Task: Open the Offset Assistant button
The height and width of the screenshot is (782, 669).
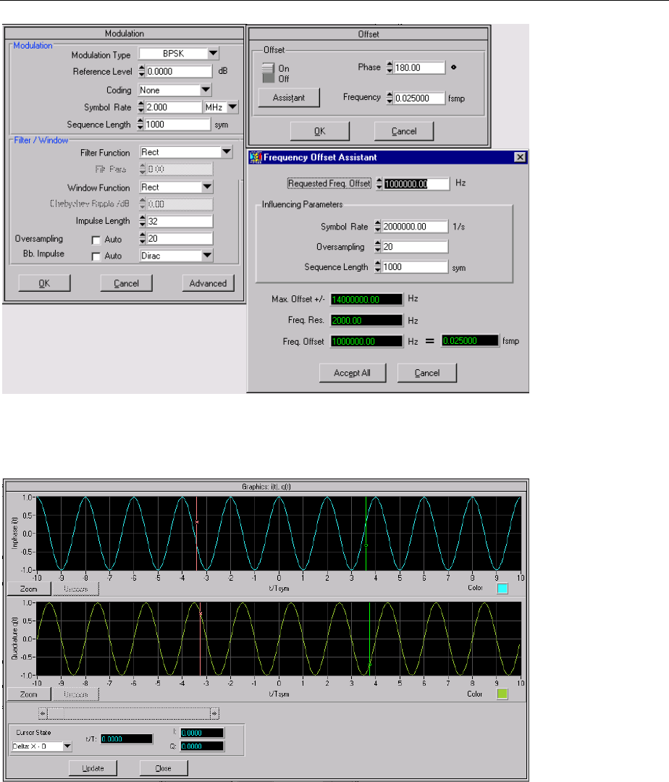Action: pos(289,98)
